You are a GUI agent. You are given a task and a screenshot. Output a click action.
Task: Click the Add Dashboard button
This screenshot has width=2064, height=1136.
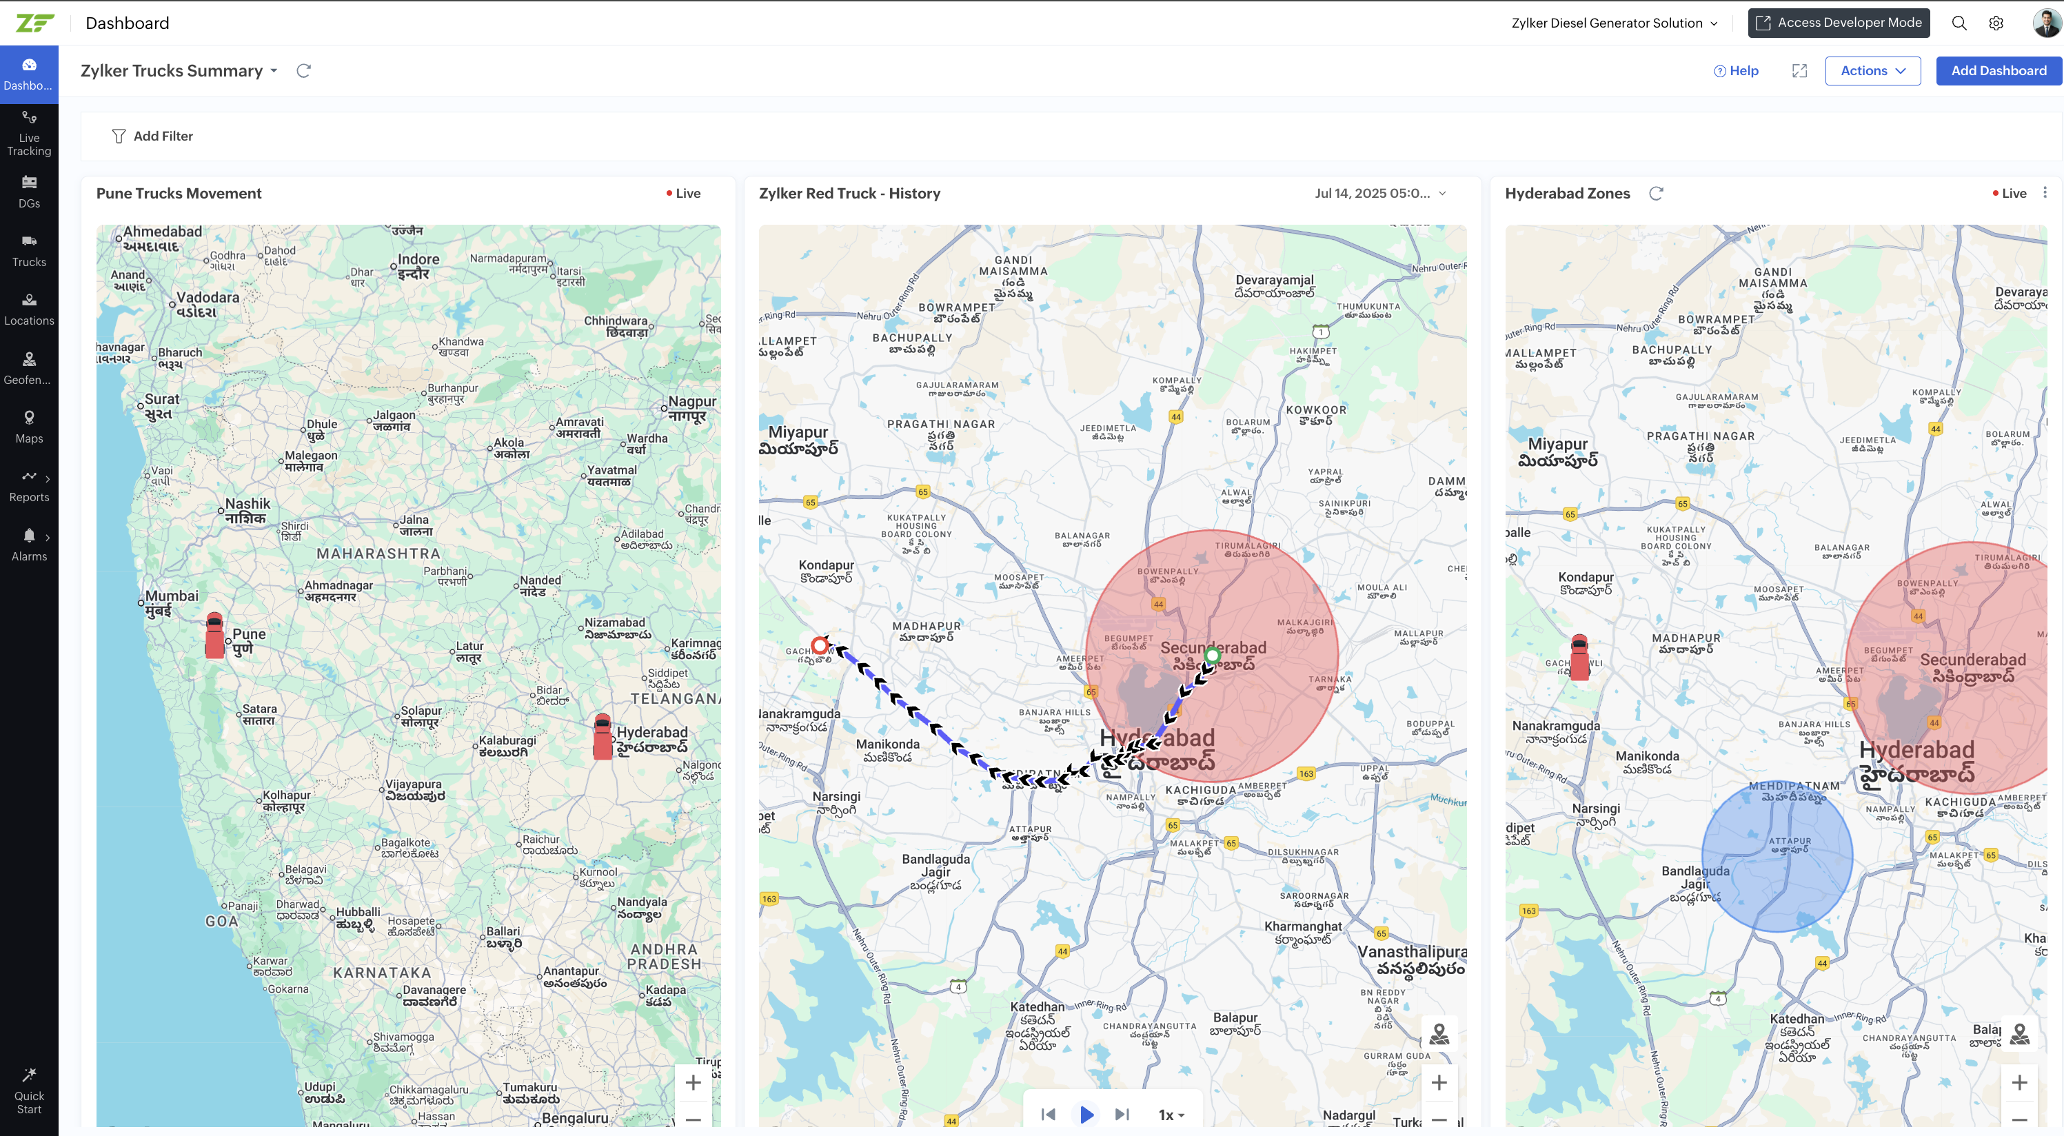tap(1999, 70)
